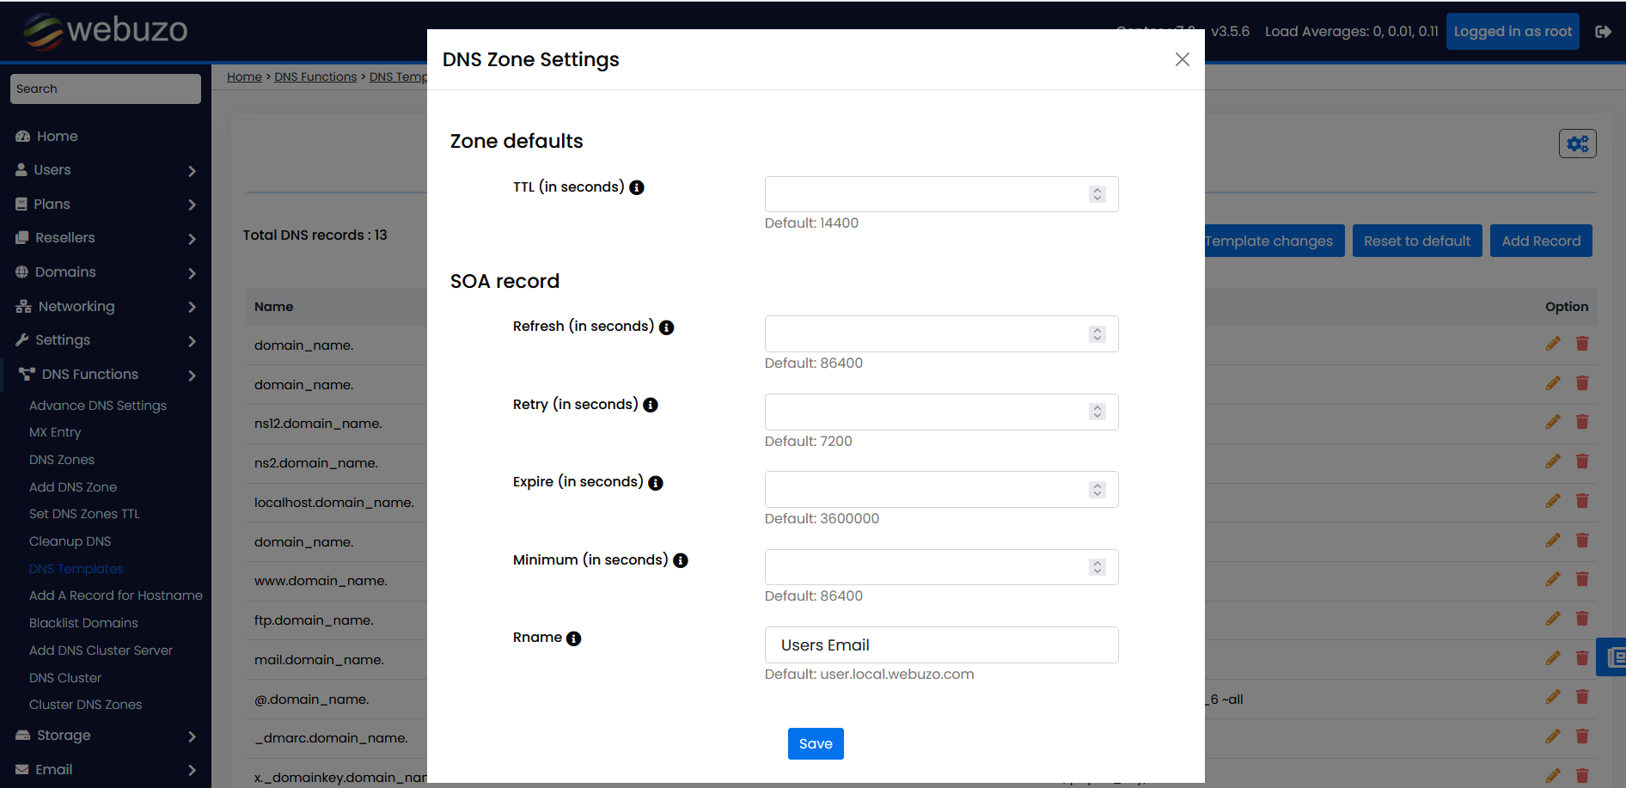Viewport: 1626px width, 788px height.
Task: Open Blacklist Domains page
Action: pos(83,622)
